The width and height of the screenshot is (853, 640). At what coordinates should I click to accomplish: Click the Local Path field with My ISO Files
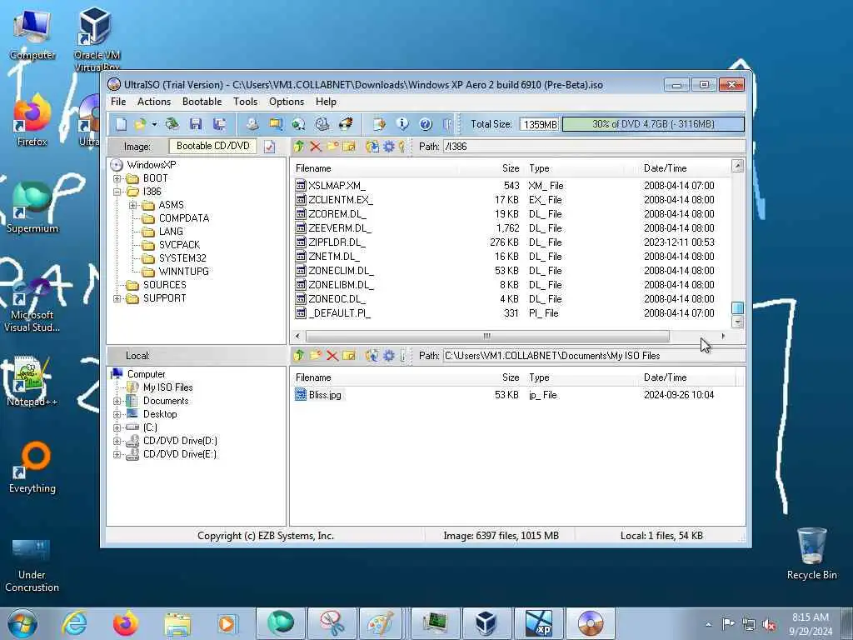tap(594, 355)
